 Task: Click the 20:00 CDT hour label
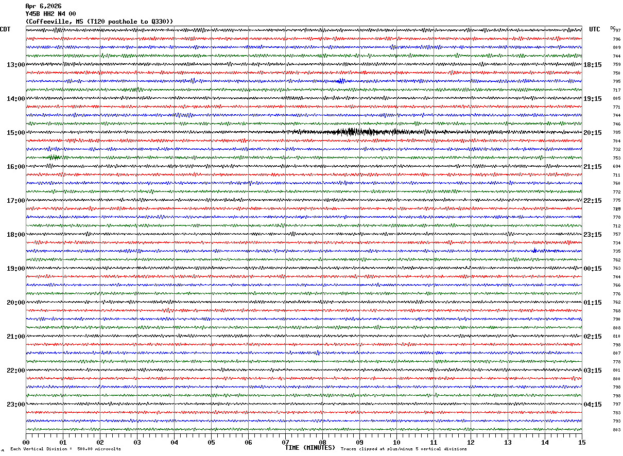(x=16, y=303)
